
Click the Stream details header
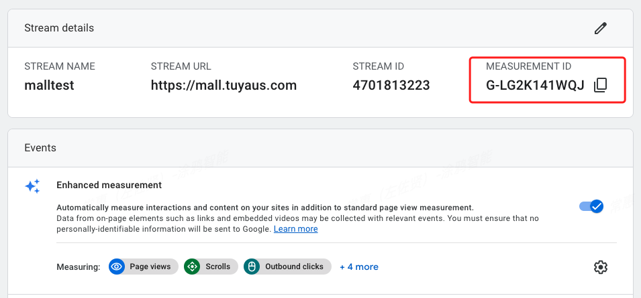point(59,28)
